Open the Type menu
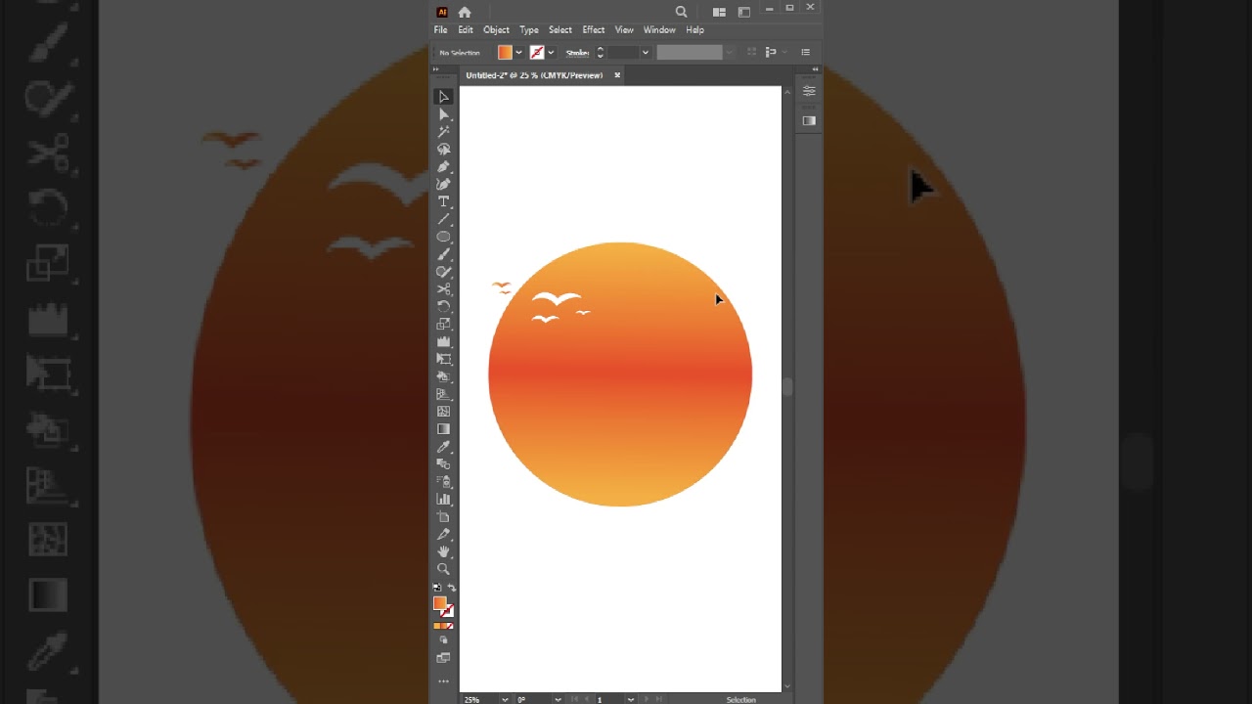The height and width of the screenshot is (704, 1252). 529,30
